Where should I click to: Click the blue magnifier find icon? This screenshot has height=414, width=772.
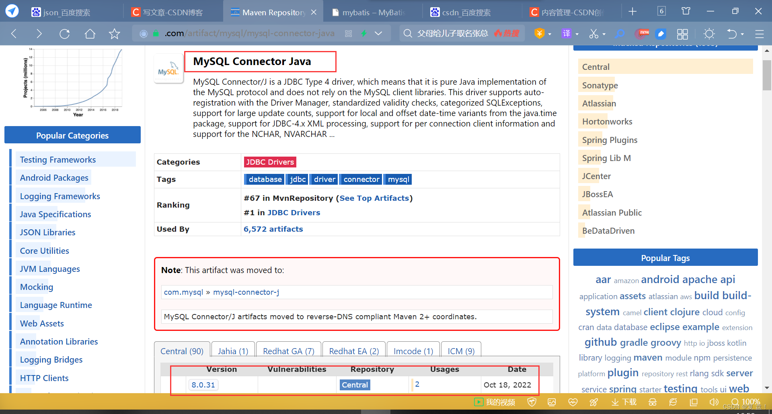click(620, 34)
